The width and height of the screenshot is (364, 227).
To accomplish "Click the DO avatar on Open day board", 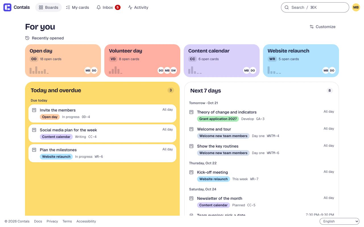I will [x=94, y=70].
